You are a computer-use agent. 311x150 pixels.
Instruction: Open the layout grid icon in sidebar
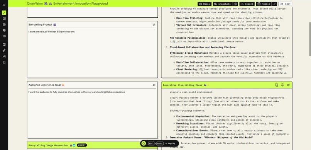click(x=4, y=19)
